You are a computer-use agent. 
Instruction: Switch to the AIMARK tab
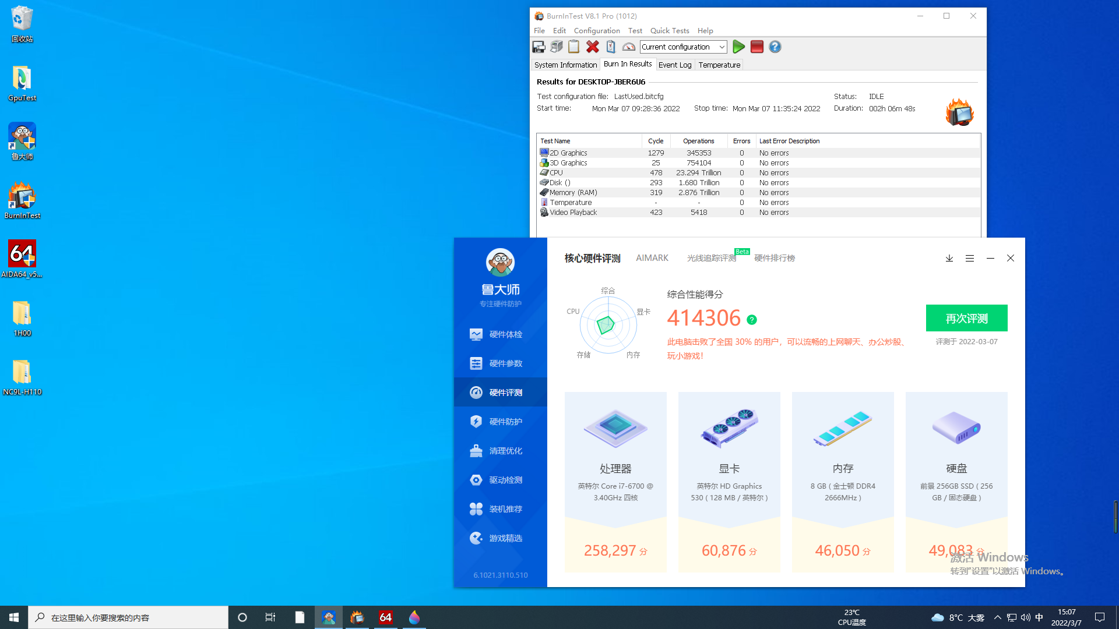pyautogui.click(x=652, y=258)
